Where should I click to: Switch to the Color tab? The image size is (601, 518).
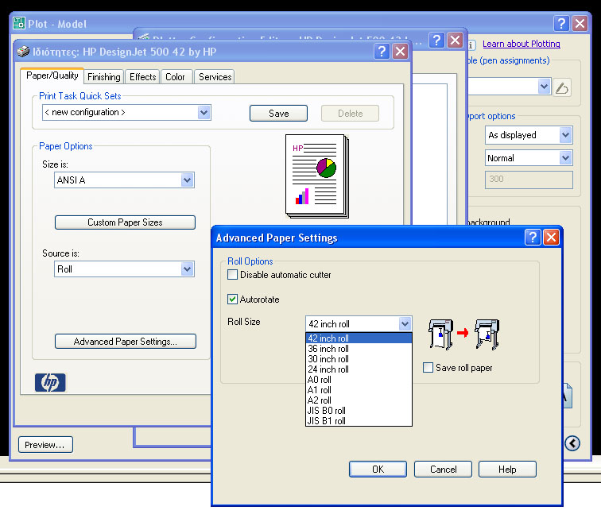pos(175,77)
